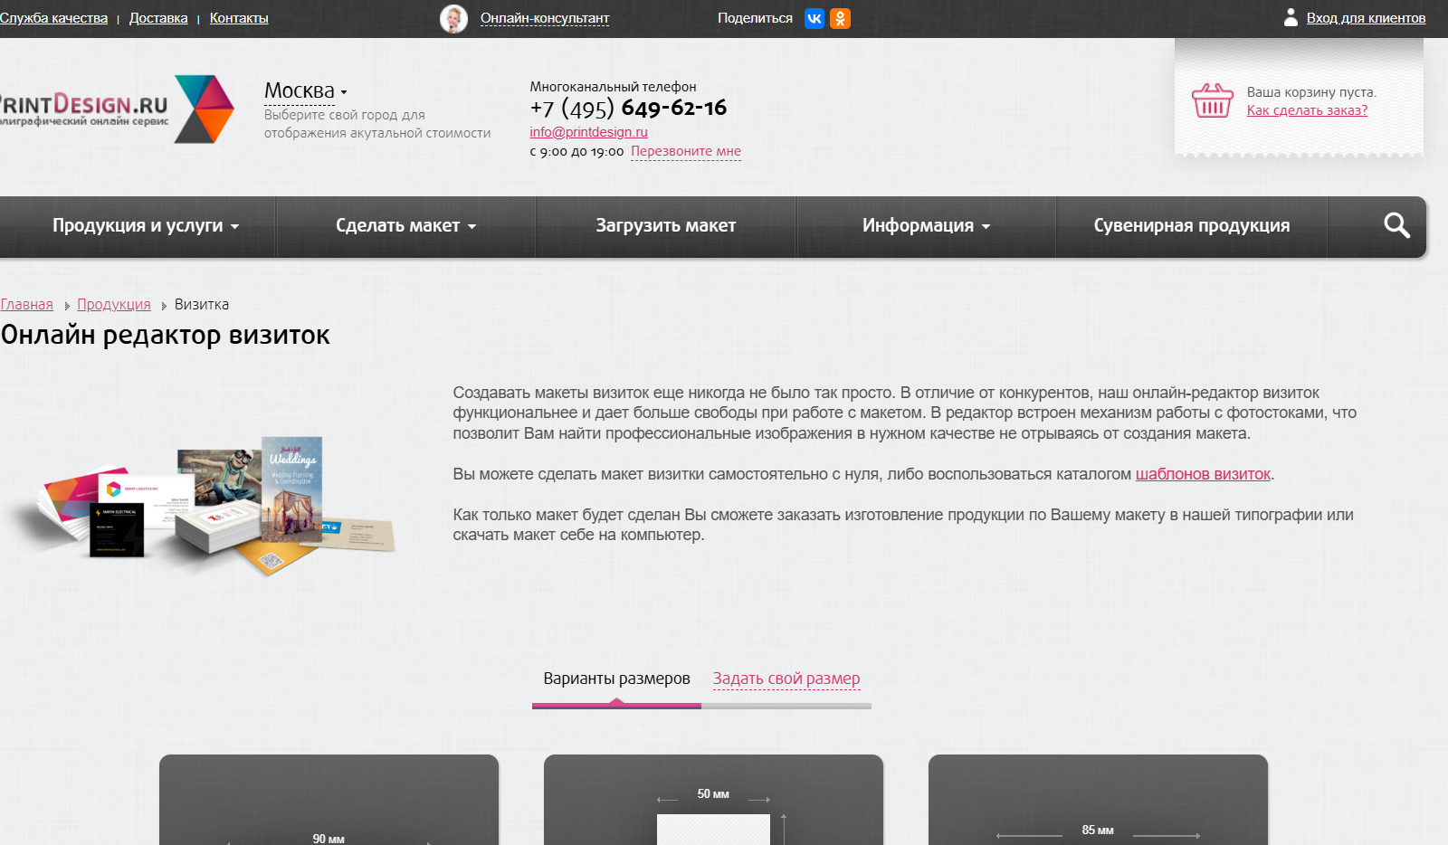Viewport: 1448px width, 845px height.
Task: Navigate to Главная via breadcrumbs
Action: tap(26, 304)
